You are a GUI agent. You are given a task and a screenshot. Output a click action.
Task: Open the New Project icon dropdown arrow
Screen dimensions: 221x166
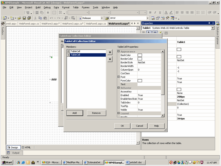pos(8,18)
